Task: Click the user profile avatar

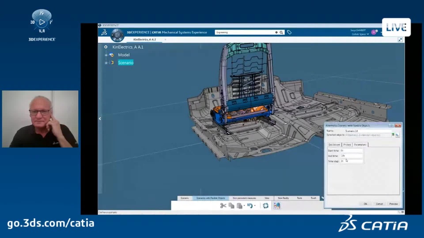Action: coord(374,32)
